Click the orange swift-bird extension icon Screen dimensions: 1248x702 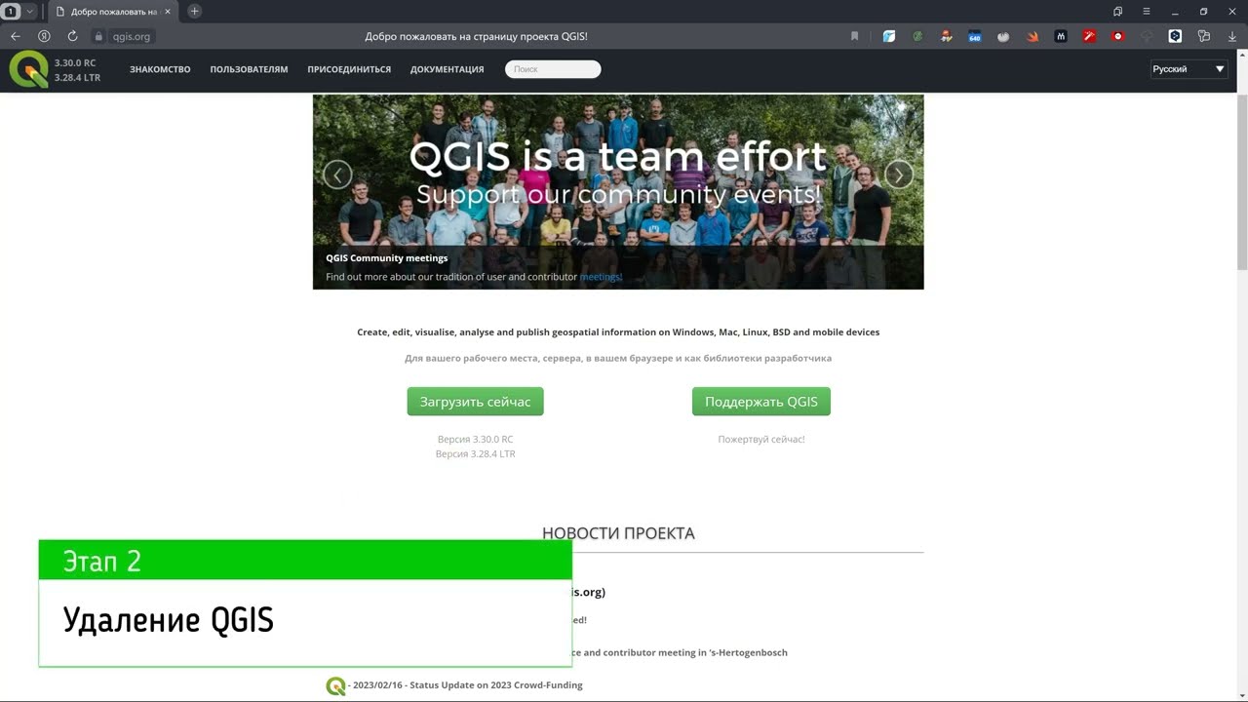1033,36
